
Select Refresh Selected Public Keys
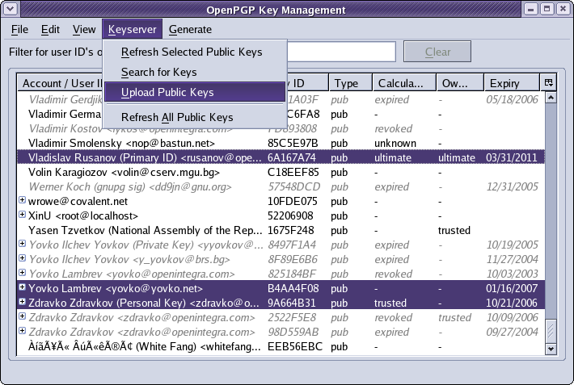pyautogui.click(x=192, y=52)
